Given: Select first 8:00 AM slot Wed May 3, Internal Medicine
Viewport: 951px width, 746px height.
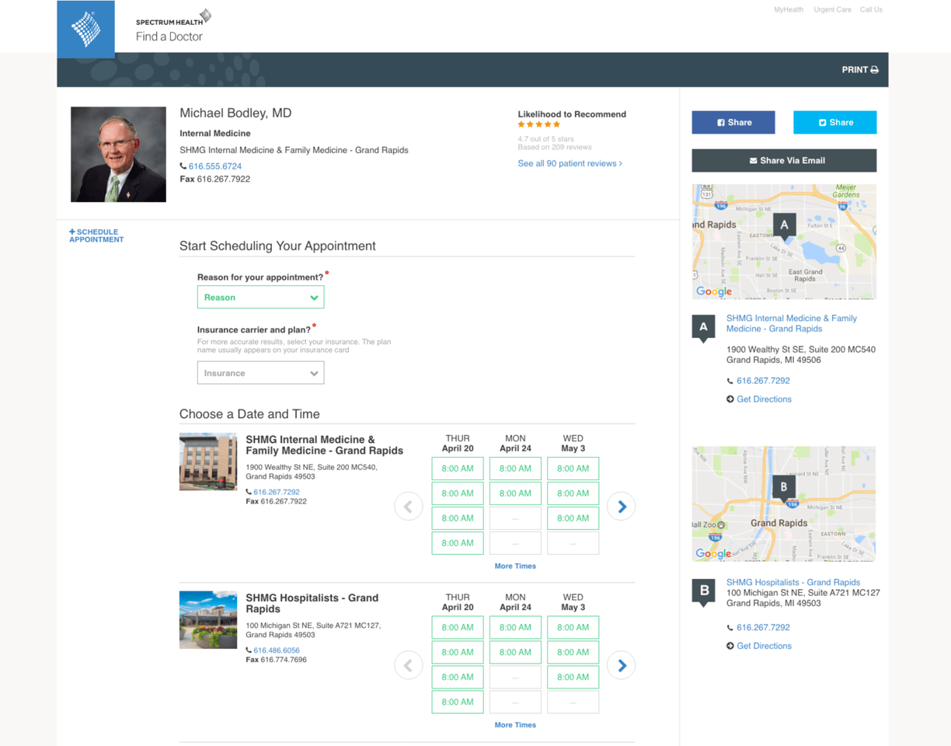Looking at the screenshot, I should tap(573, 469).
